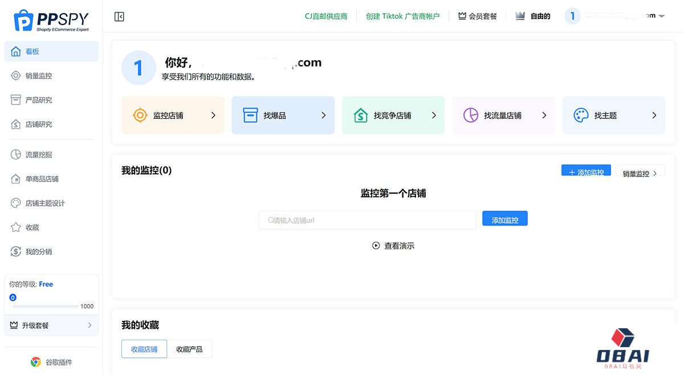
Task: Open the CJ直邮供应商 link
Action: click(x=326, y=17)
